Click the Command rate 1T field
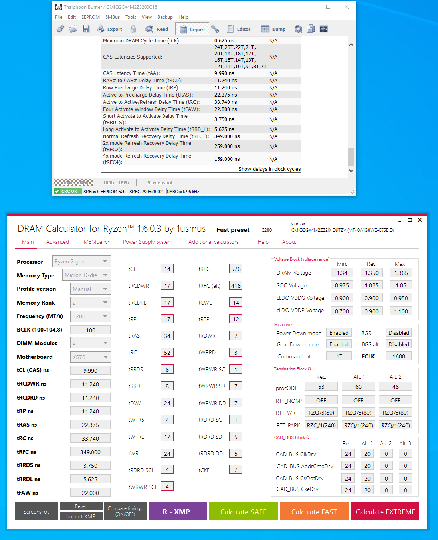The image size is (438, 540). pos(339,356)
